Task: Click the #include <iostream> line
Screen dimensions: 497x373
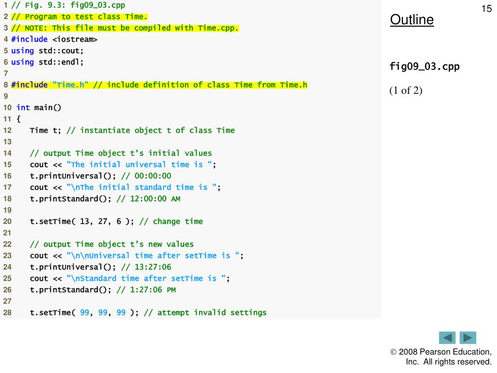Action: click(x=54, y=39)
